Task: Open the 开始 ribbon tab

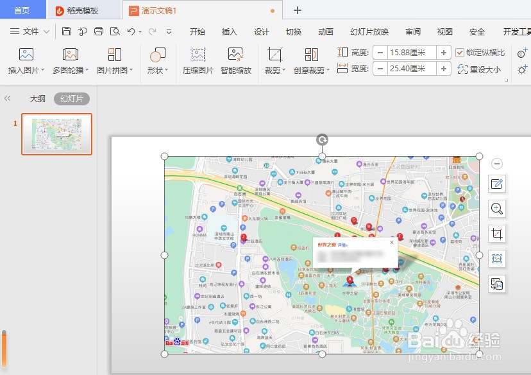Action: coord(198,32)
